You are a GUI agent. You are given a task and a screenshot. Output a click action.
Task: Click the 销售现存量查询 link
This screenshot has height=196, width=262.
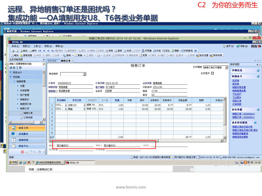pos(240,134)
